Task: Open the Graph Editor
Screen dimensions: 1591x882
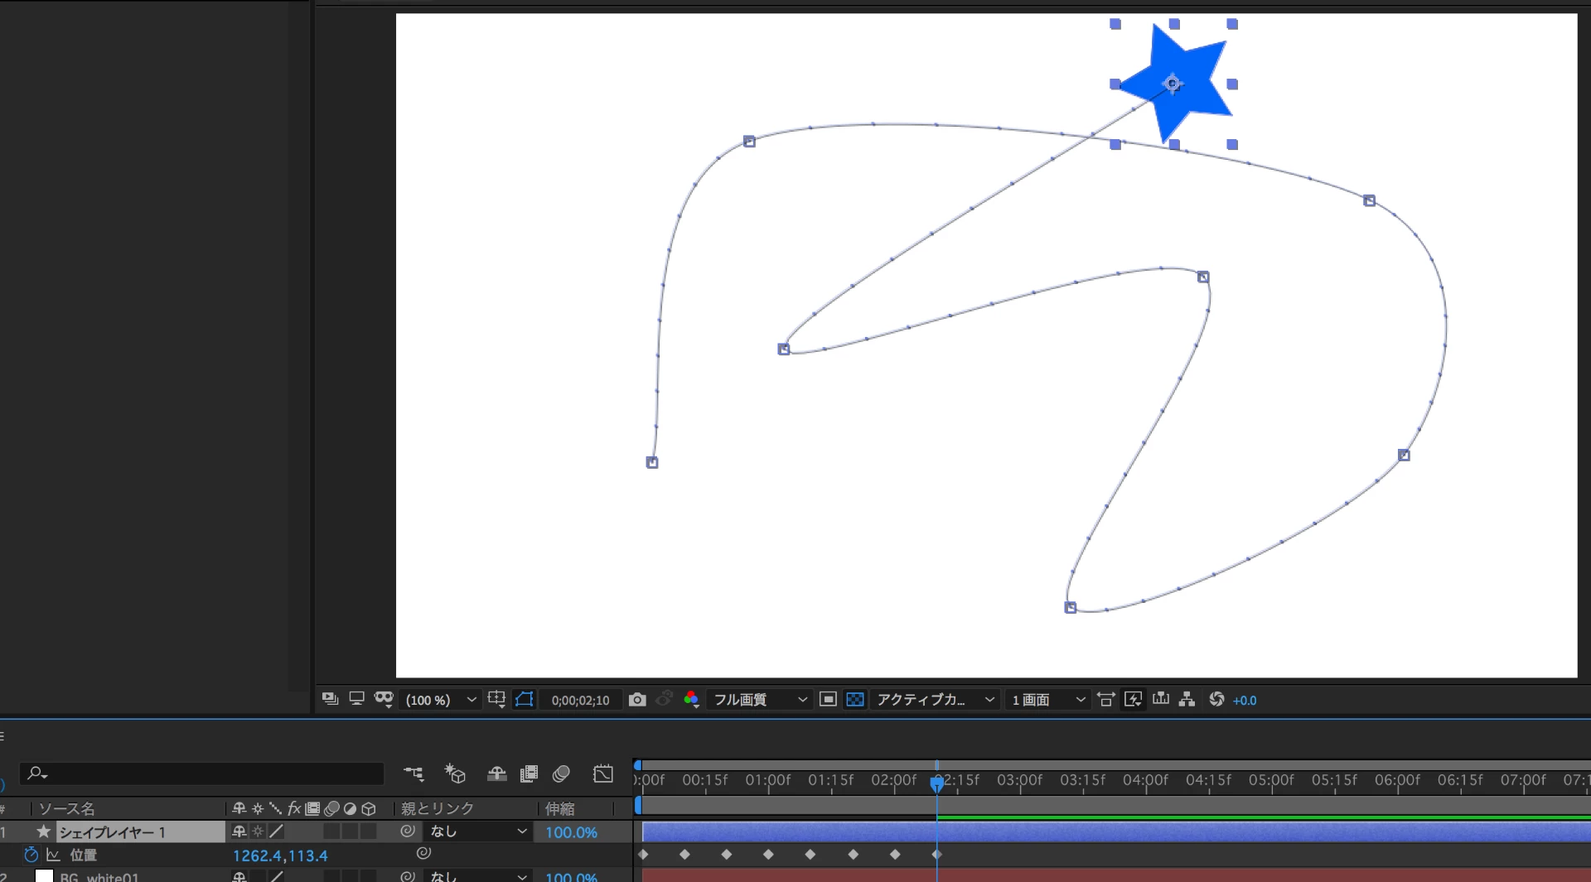Action: pos(603,774)
